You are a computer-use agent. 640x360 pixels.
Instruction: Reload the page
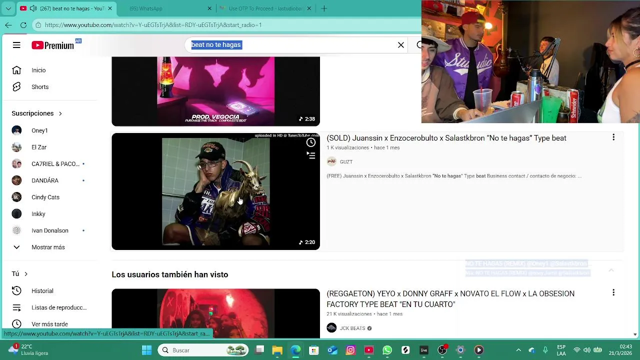coord(23,24)
